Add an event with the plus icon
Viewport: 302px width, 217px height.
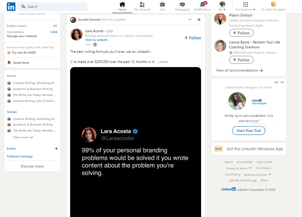click(x=56, y=148)
